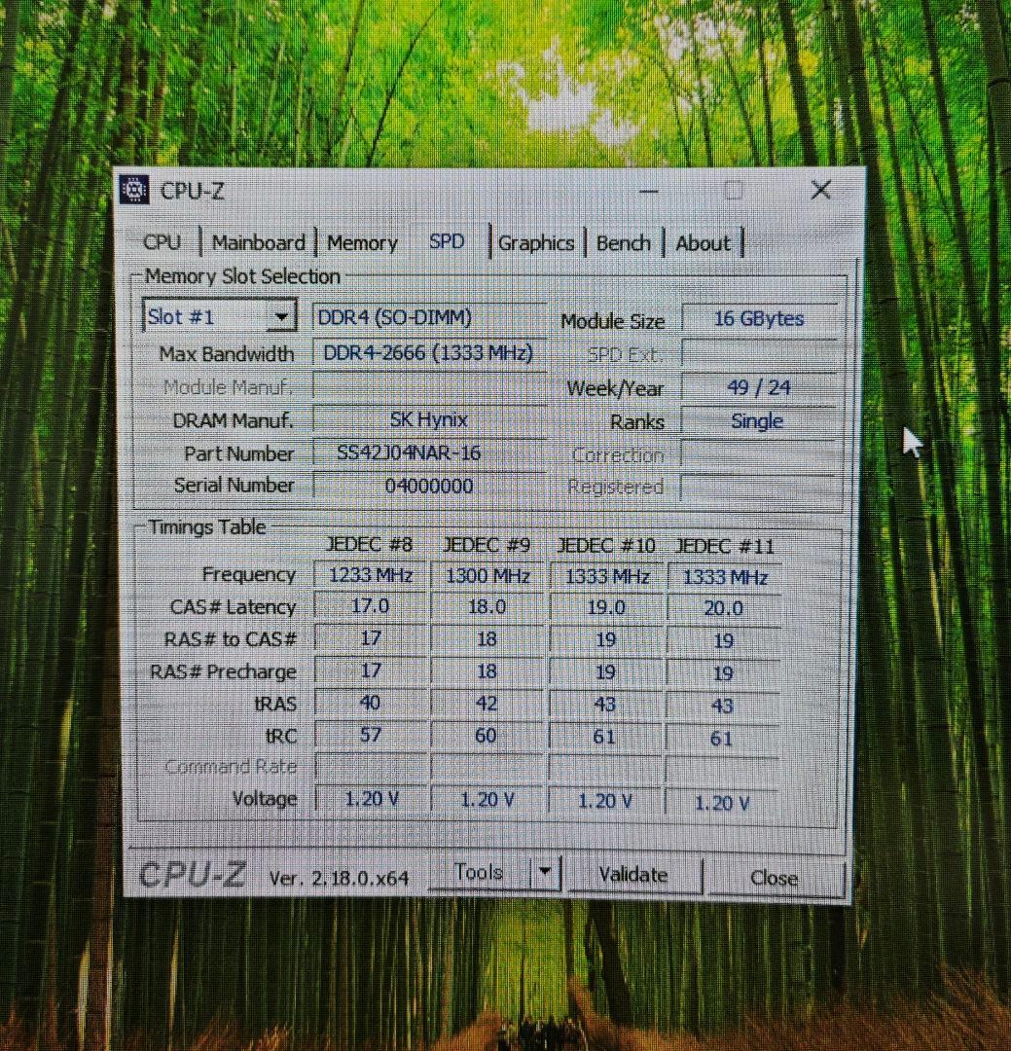This screenshot has width=1011, height=1051.
Task: Click the JEDEC #10 tRAS value 43
Action: pos(604,705)
